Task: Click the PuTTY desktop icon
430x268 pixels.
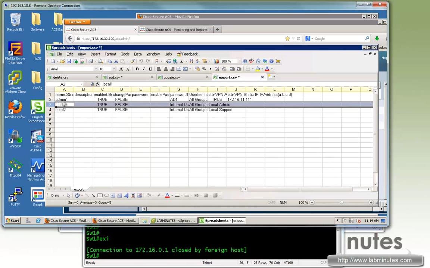Action: 15,197
